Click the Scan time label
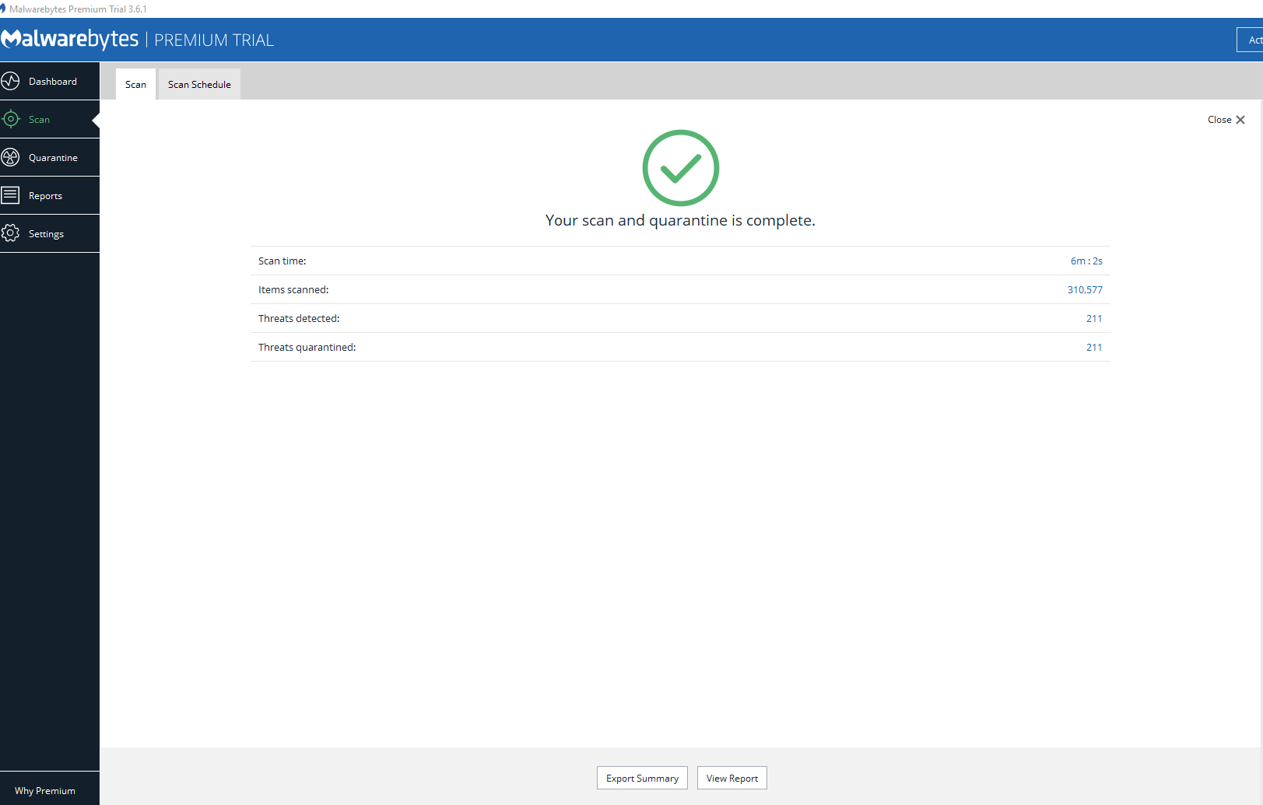Screen dimensions: 1263x805 (282, 261)
